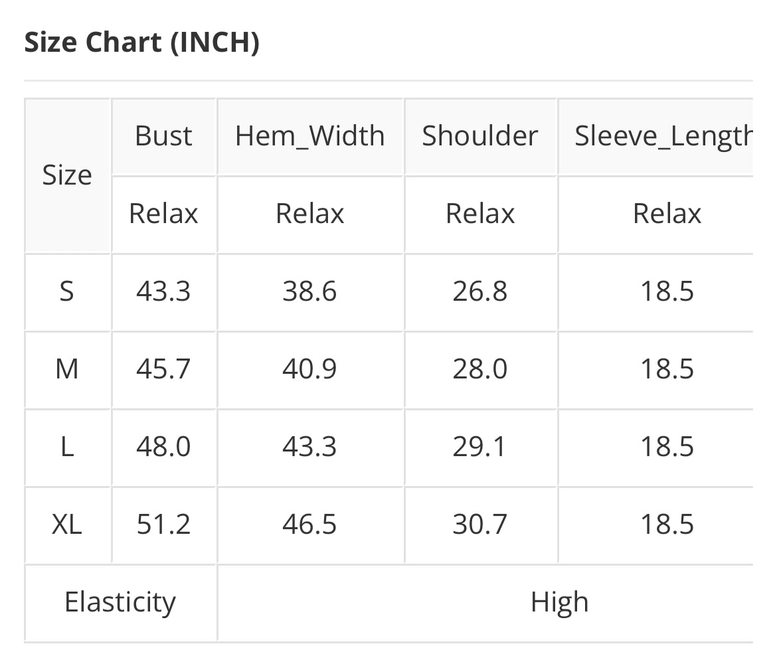Select the Size column header cell

coord(67,175)
